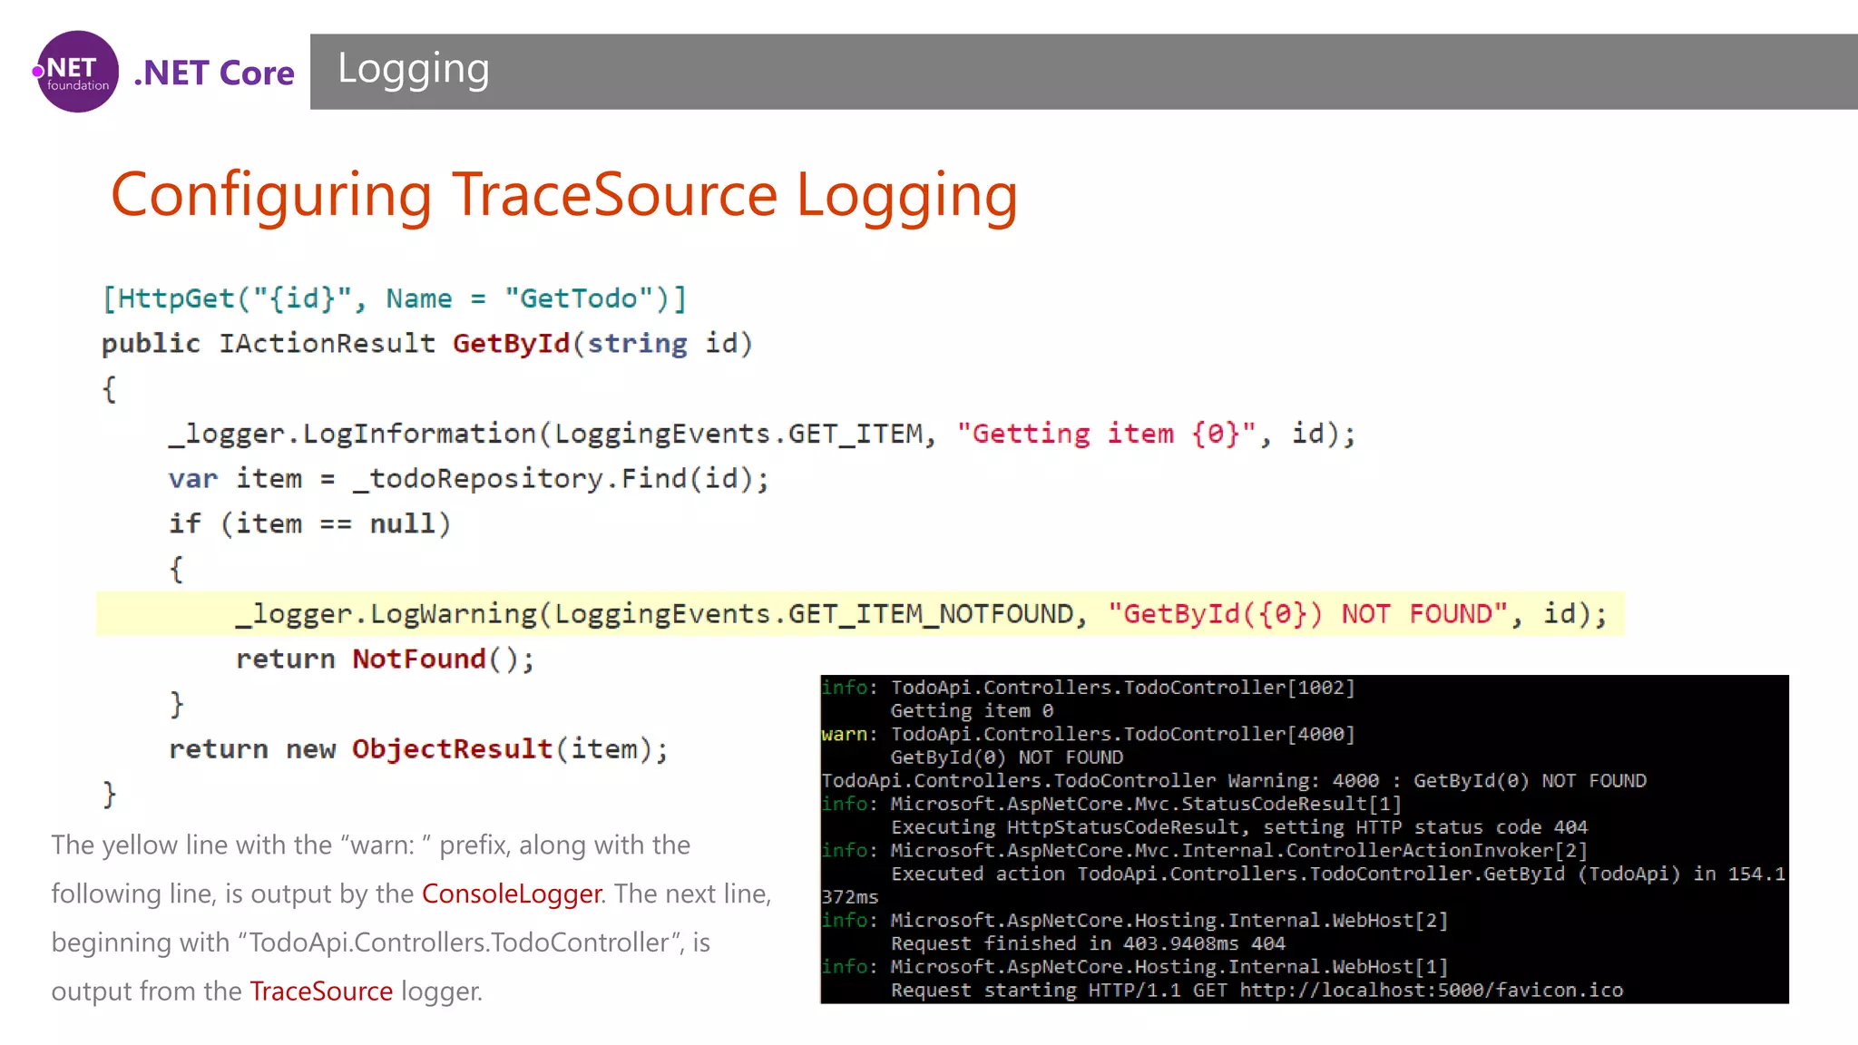Click the "if (item == null)" line
The image size is (1858, 1045).
click(309, 523)
